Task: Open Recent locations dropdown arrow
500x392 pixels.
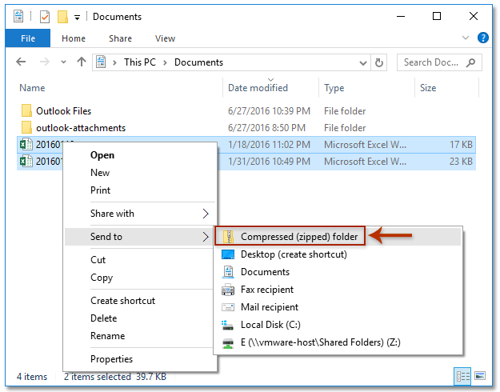Action: pyautogui.click(x=62, y=62)
